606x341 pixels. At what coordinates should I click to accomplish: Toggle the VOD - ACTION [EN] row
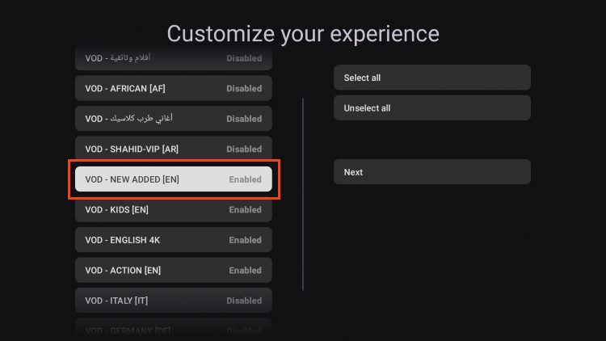[x=173, y=270]
